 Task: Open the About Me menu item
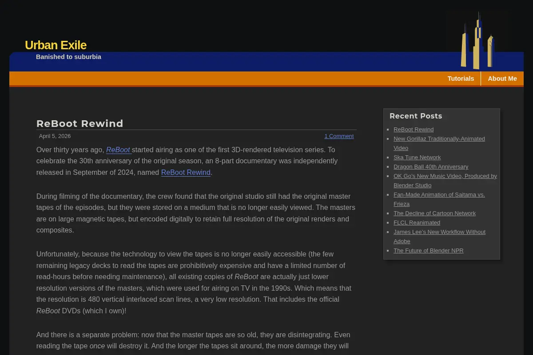click(x=502, y=79)
